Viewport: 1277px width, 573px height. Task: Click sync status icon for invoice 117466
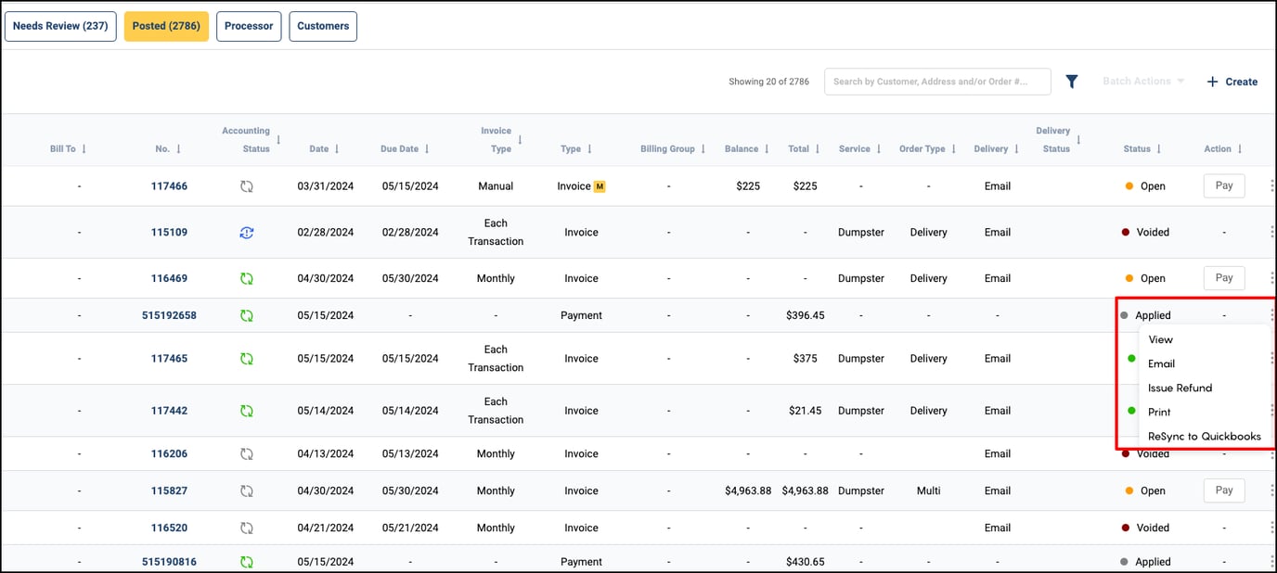coord(246,186)
